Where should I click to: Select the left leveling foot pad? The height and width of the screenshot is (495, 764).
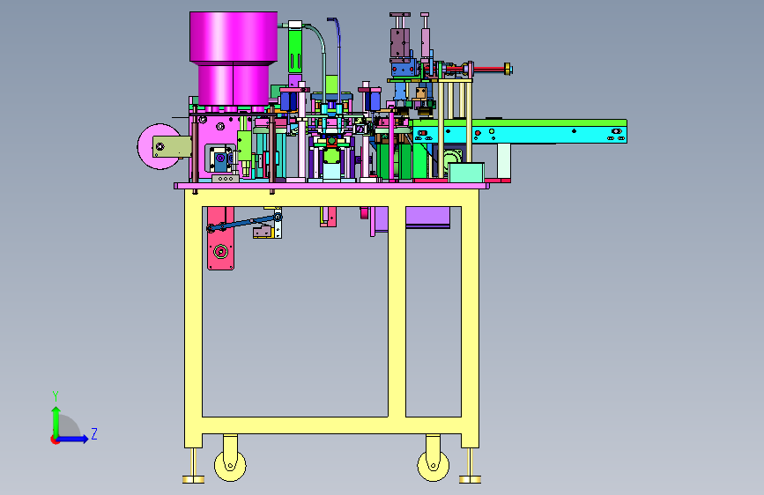coord(194,480)
